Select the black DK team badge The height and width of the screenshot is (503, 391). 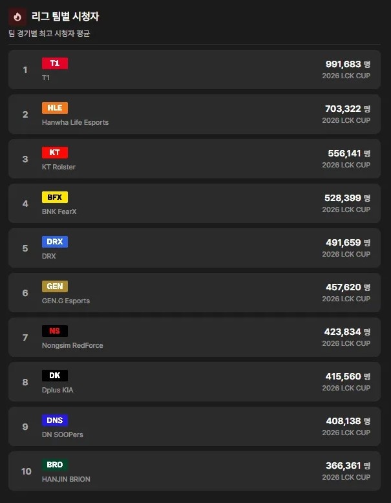tap(55, 376)
